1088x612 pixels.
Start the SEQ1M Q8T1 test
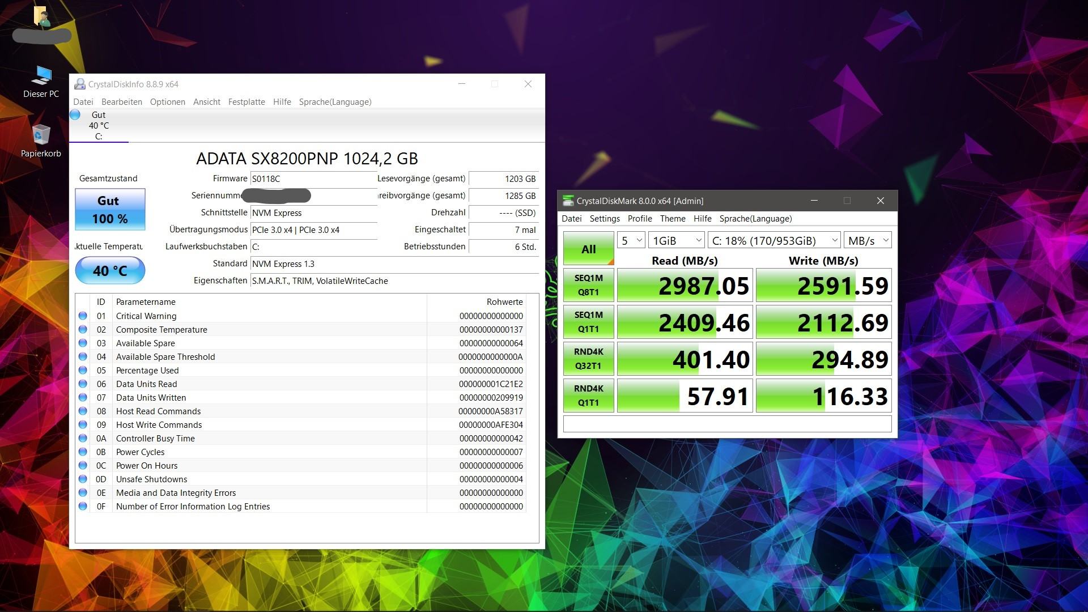(589, 285)
